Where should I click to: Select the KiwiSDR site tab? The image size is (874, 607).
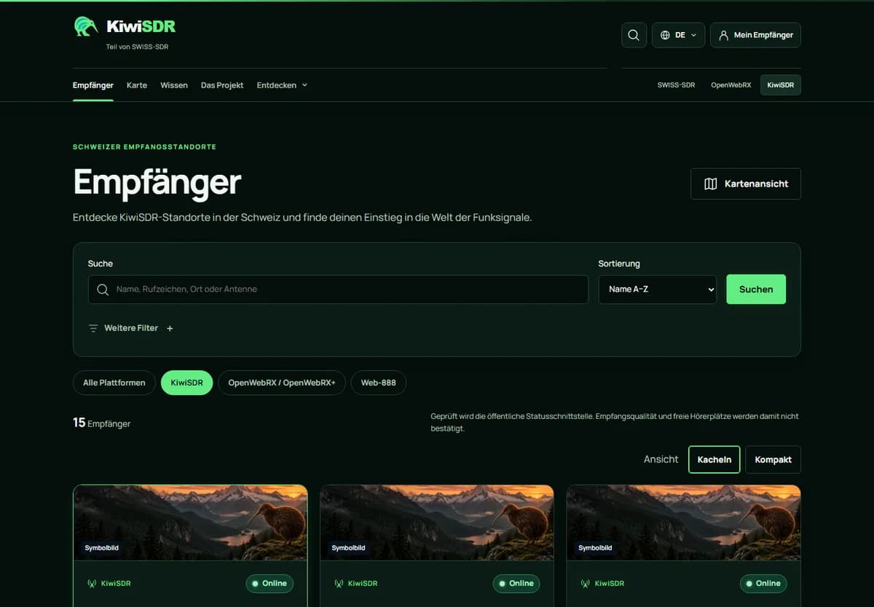pyautogui.click(x=780, y=85)
